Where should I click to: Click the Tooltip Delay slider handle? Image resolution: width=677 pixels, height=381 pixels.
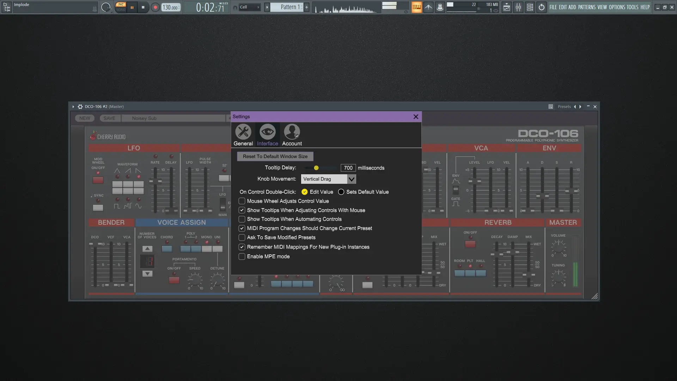point(316,168)
